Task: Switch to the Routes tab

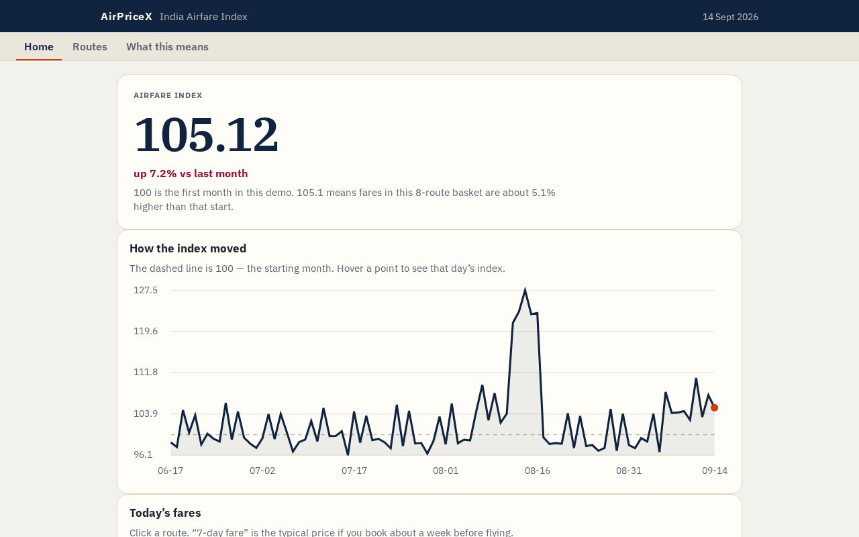Action: click(90, 46)
